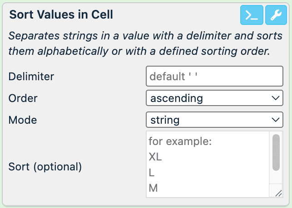The width and height of the screenshot is (292, 208).
Task: Click the terminal prompt icon button
Action: pos(252,15)
